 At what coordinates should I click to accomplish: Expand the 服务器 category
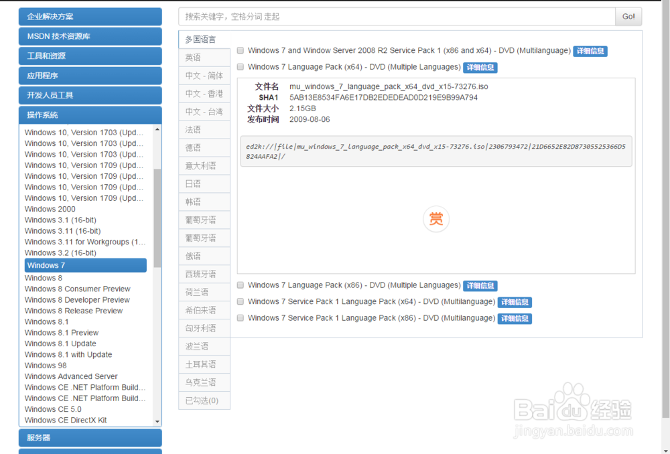point(90,438)
